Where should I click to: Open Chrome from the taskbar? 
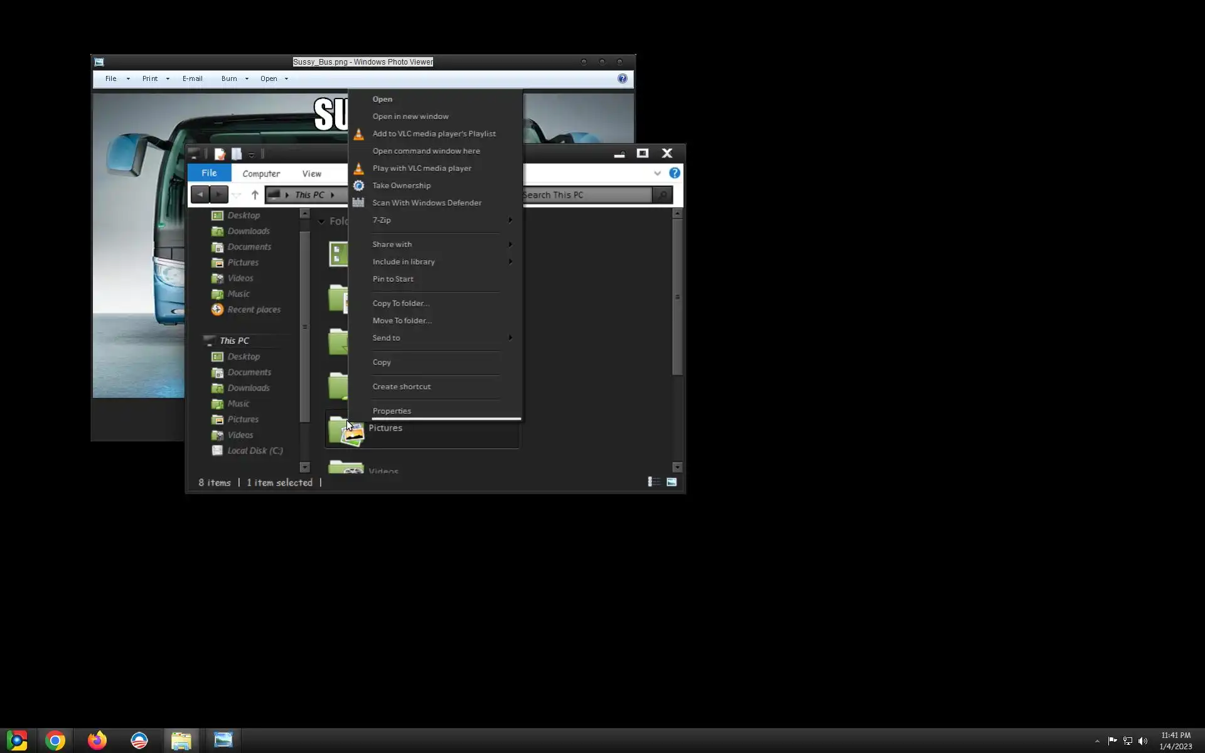[55, 740]
